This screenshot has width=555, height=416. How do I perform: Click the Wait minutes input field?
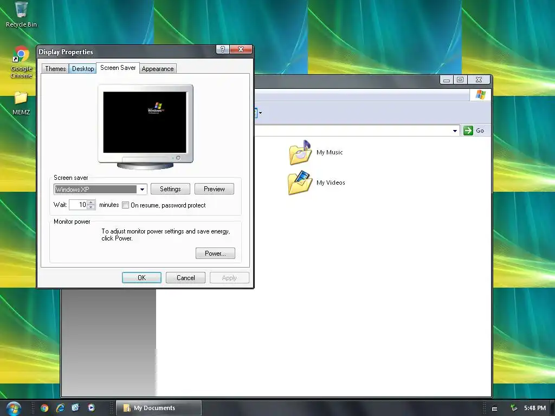(78, 205)
